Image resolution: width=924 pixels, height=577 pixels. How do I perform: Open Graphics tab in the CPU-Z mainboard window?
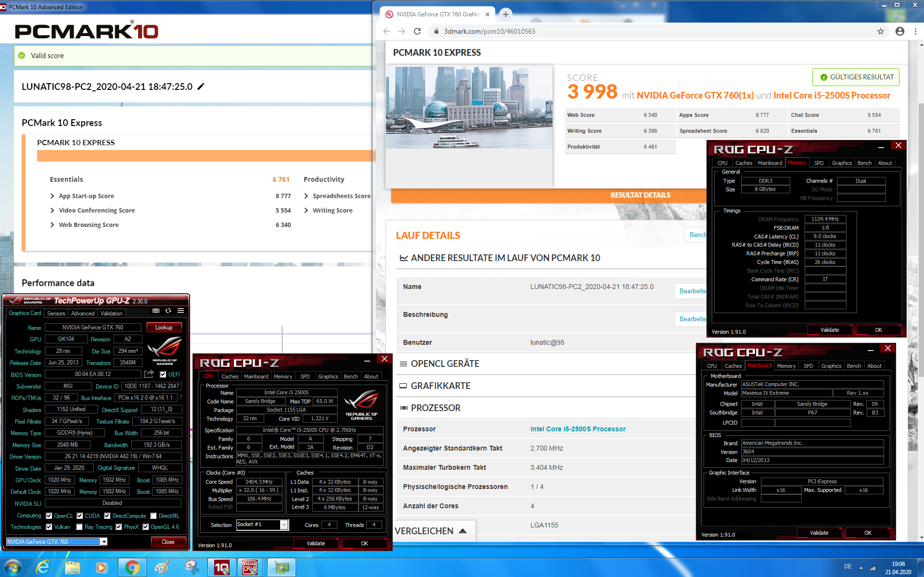click(x=831, y=366)
